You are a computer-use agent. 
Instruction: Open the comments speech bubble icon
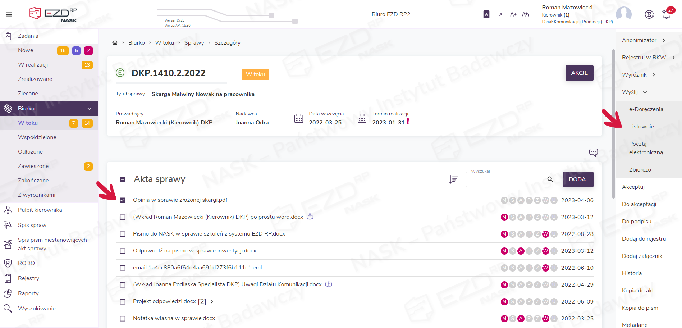point(593,152)
